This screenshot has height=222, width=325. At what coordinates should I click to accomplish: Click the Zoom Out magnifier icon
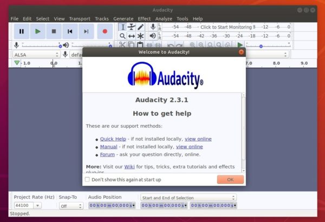click(201, 44)
